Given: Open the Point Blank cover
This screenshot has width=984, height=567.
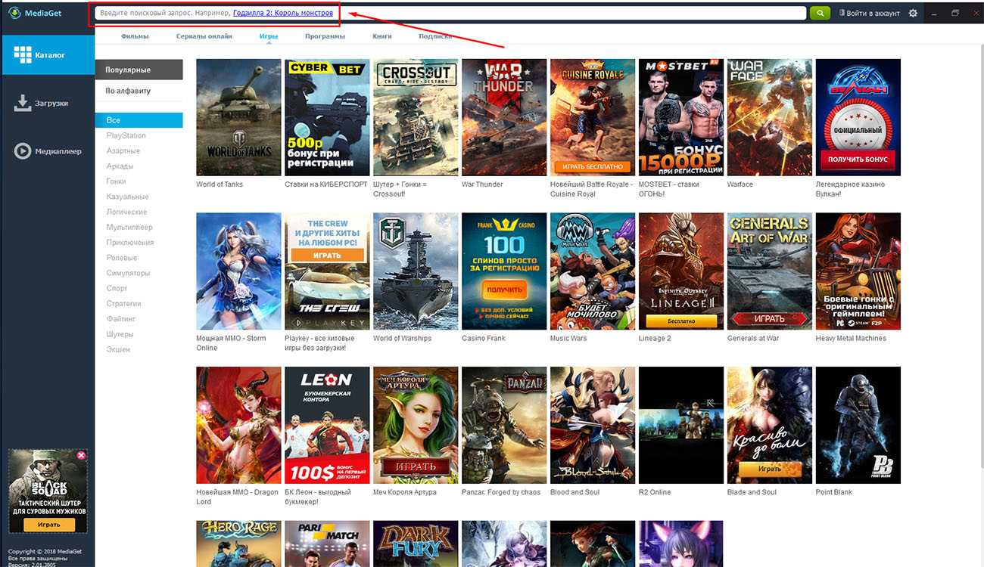Looking at the screenshot, I should 858,426.
